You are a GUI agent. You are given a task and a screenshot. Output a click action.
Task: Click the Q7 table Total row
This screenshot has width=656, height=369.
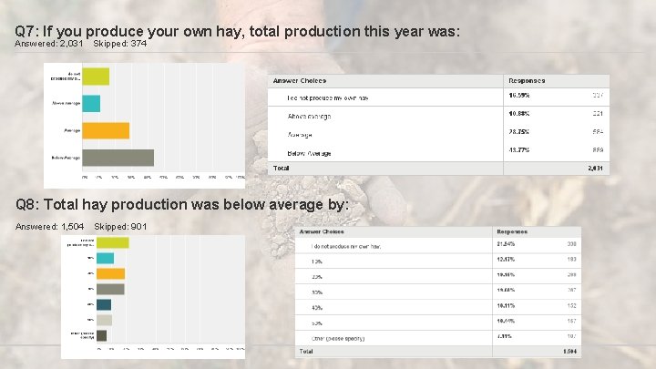pos(437,168)
